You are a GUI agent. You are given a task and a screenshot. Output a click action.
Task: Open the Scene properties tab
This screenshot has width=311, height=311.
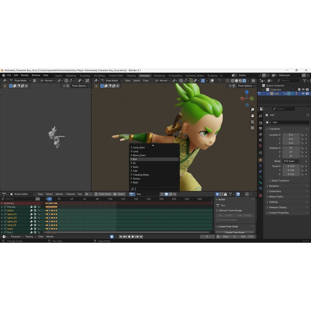pyautogui.click(x=260, y=140)
